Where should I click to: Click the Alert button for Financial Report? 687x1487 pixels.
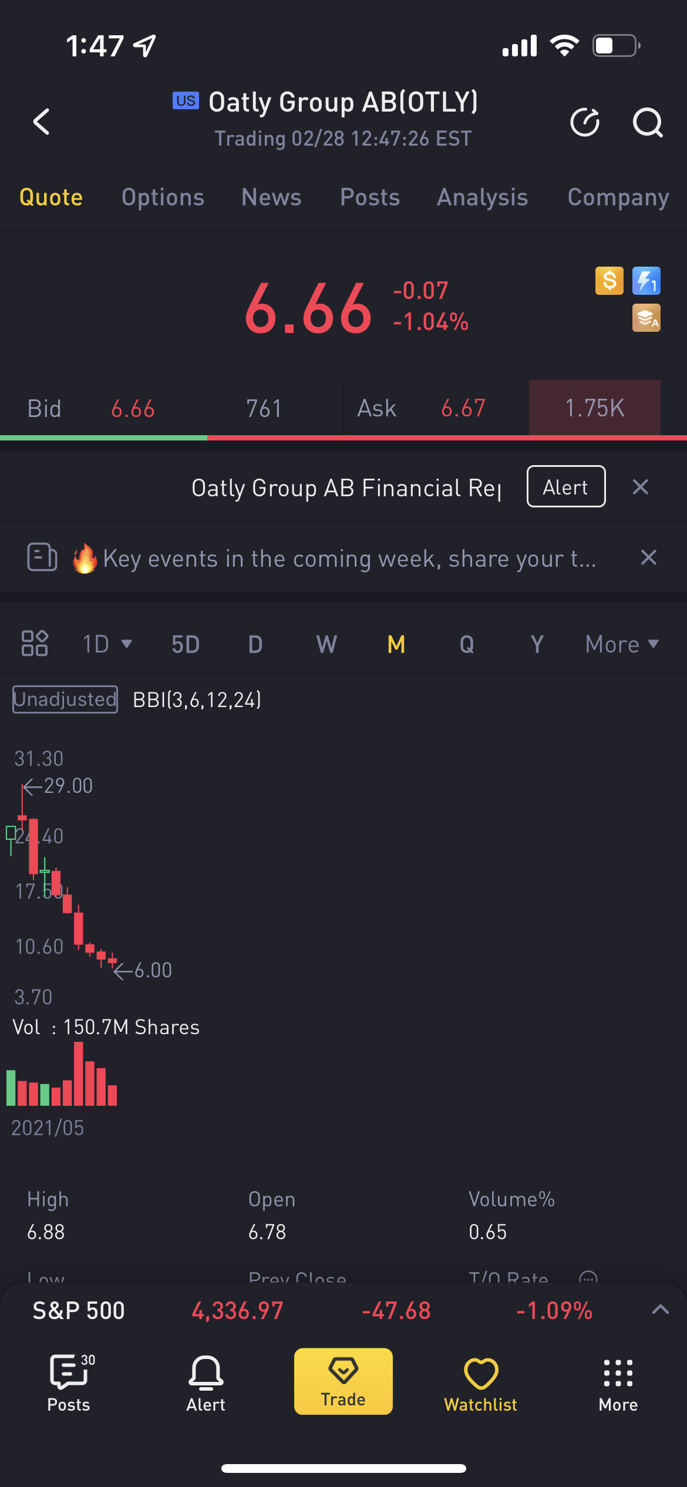tap(565, 487)
